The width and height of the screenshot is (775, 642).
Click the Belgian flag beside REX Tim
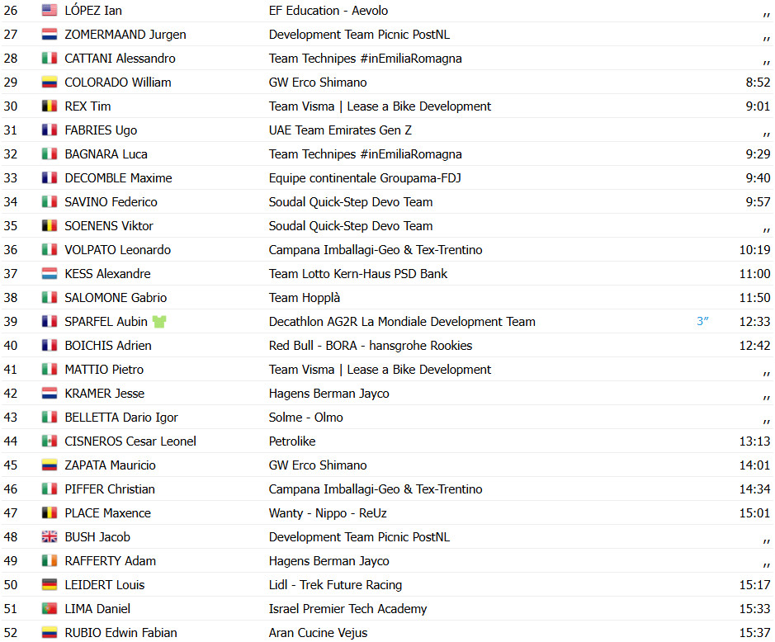point(50,106)
